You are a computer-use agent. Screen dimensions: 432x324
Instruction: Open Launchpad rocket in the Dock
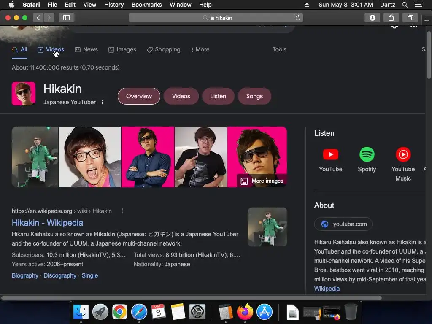(x=100, y=312)
